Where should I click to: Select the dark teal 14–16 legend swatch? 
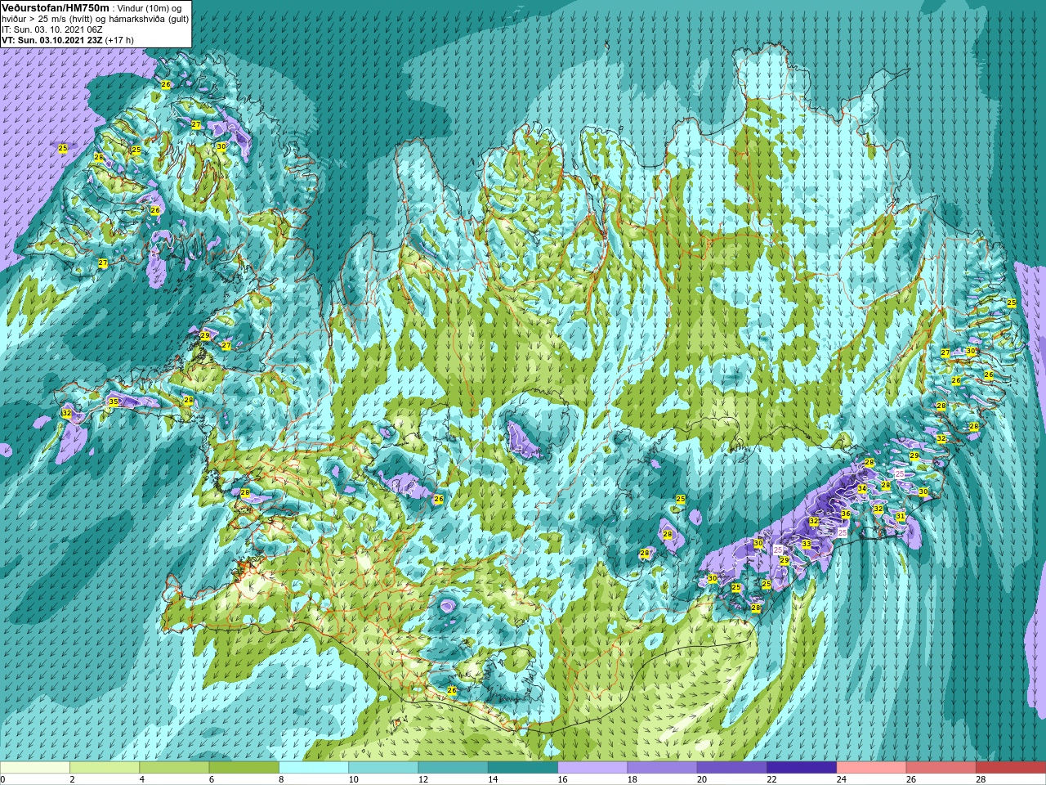(523, 768)
